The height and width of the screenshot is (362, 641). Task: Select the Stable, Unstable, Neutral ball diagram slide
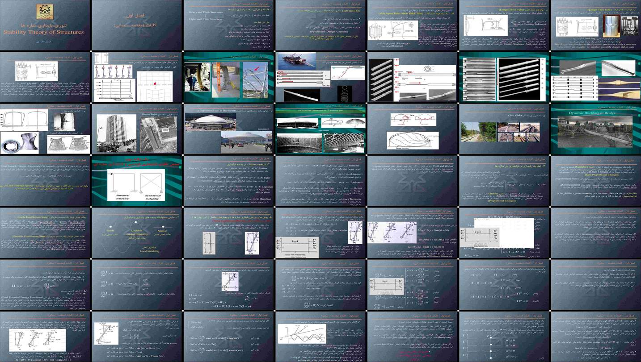(x=137, y=233)
